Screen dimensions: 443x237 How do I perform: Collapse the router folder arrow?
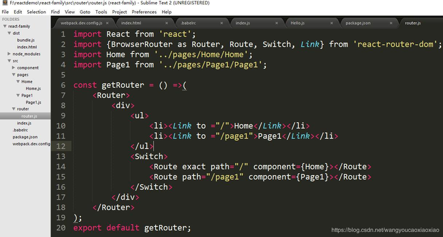pyautogui.click(x=13, y=109)
